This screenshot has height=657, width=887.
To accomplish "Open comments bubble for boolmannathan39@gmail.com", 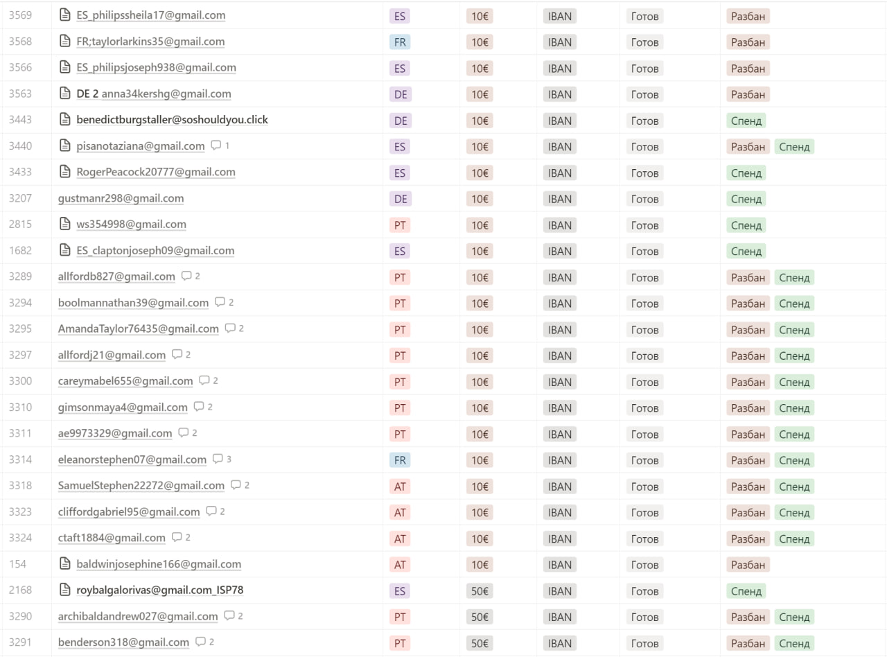I will (224, 302).
